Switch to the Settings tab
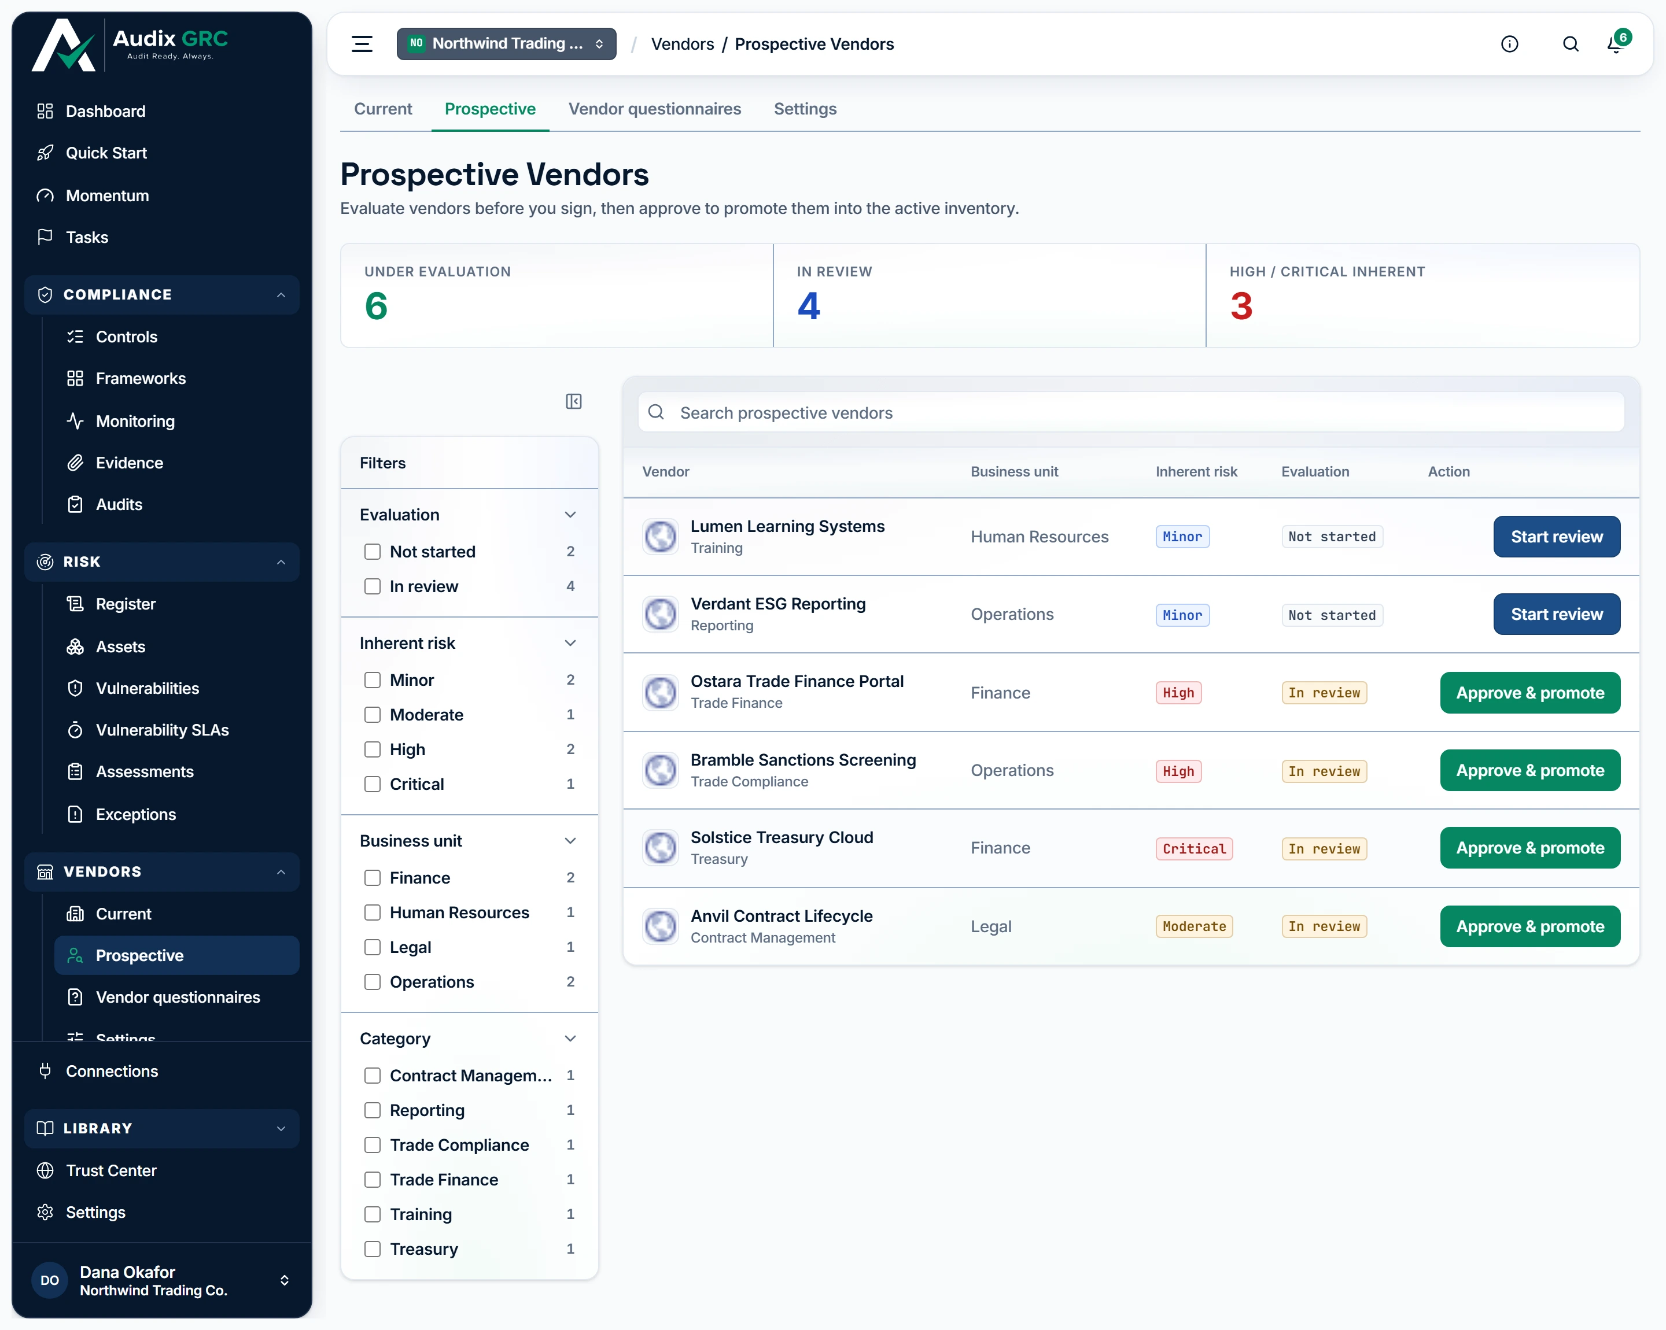Image resolution: width=1666 pixels, height=1330 pixels. click(x=805, y=109)
